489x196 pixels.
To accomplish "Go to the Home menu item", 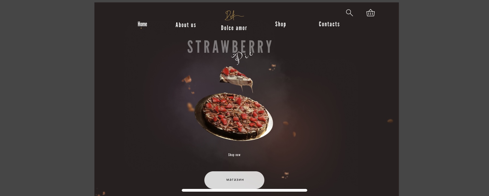I will click(x=142, y=24).
